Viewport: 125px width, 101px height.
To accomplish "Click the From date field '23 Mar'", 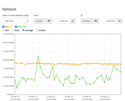I will [x=40, y=21].
